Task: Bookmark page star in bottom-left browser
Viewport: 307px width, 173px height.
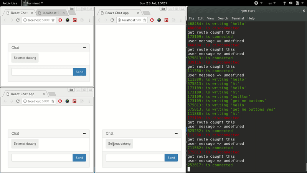Action: click(x=53, y=101)
